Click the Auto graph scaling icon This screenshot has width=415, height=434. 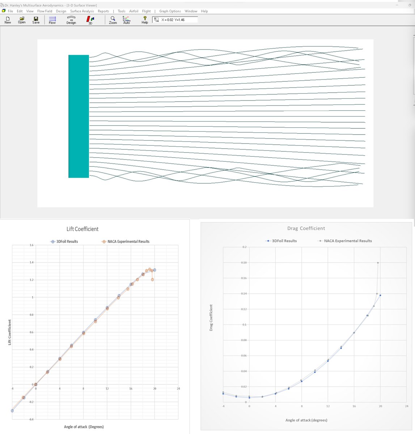(x=126, y=20)
